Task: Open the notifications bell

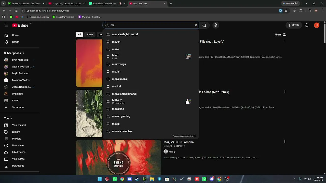Action: click(x=307, y=25)
